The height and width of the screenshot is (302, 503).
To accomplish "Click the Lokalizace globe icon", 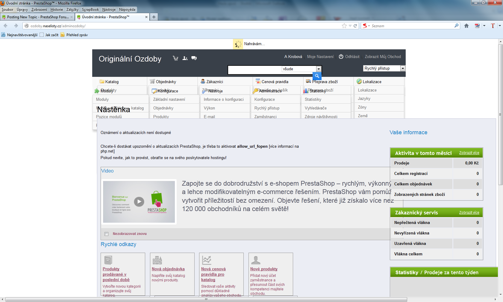I will point(359,81).
